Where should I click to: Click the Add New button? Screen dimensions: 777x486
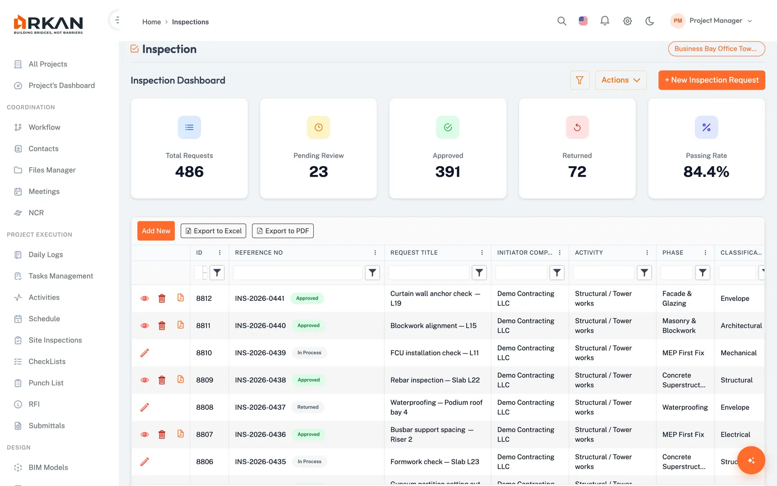pyautogui.click(x=156, y=231)
